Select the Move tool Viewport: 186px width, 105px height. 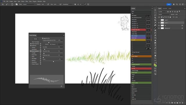[x=155, y=10]
